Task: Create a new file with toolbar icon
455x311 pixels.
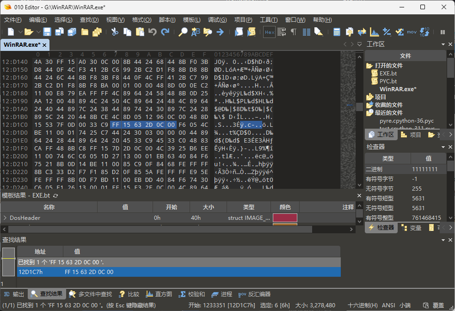Action: click(x=11, y=31)
